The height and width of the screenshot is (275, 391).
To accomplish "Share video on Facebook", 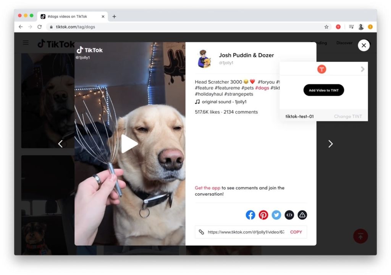I will coord(250,215).
